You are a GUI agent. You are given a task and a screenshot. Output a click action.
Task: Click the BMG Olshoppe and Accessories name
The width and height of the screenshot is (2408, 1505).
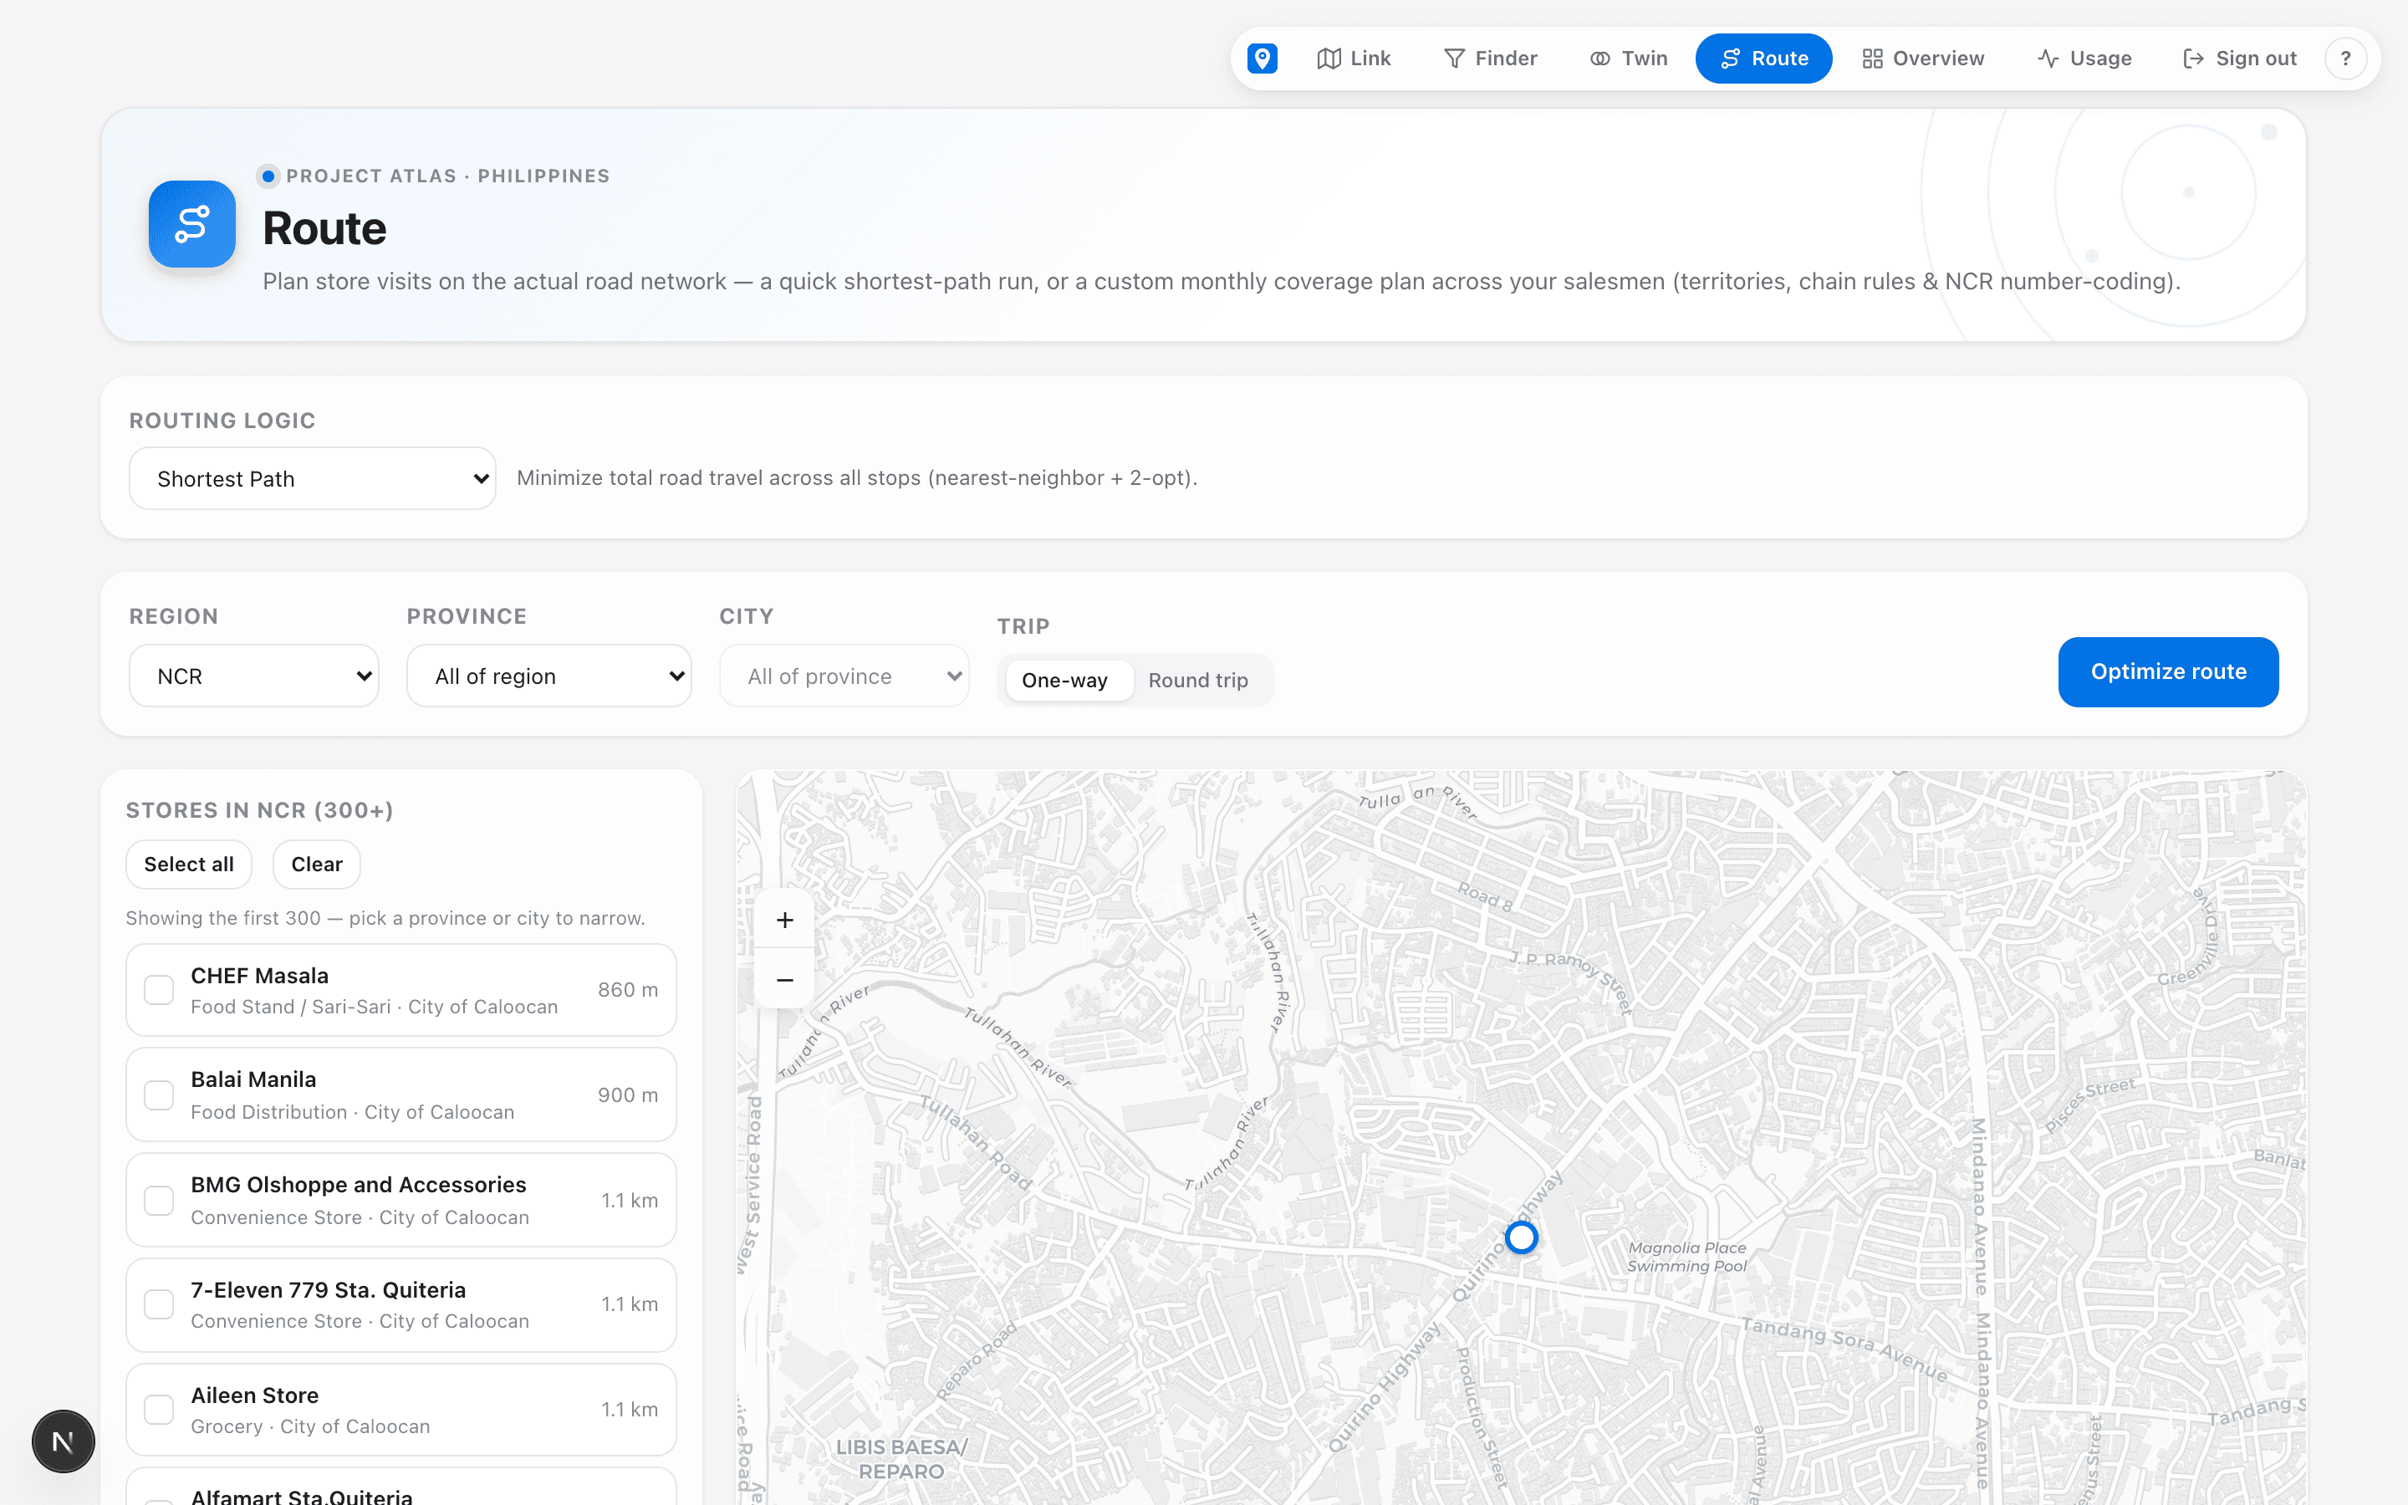[x=358, y=1185]
